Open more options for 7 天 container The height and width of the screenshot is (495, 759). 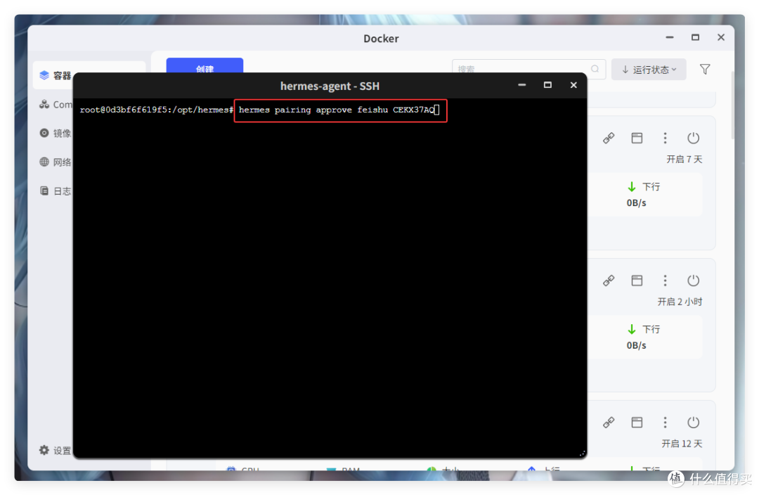665,138
